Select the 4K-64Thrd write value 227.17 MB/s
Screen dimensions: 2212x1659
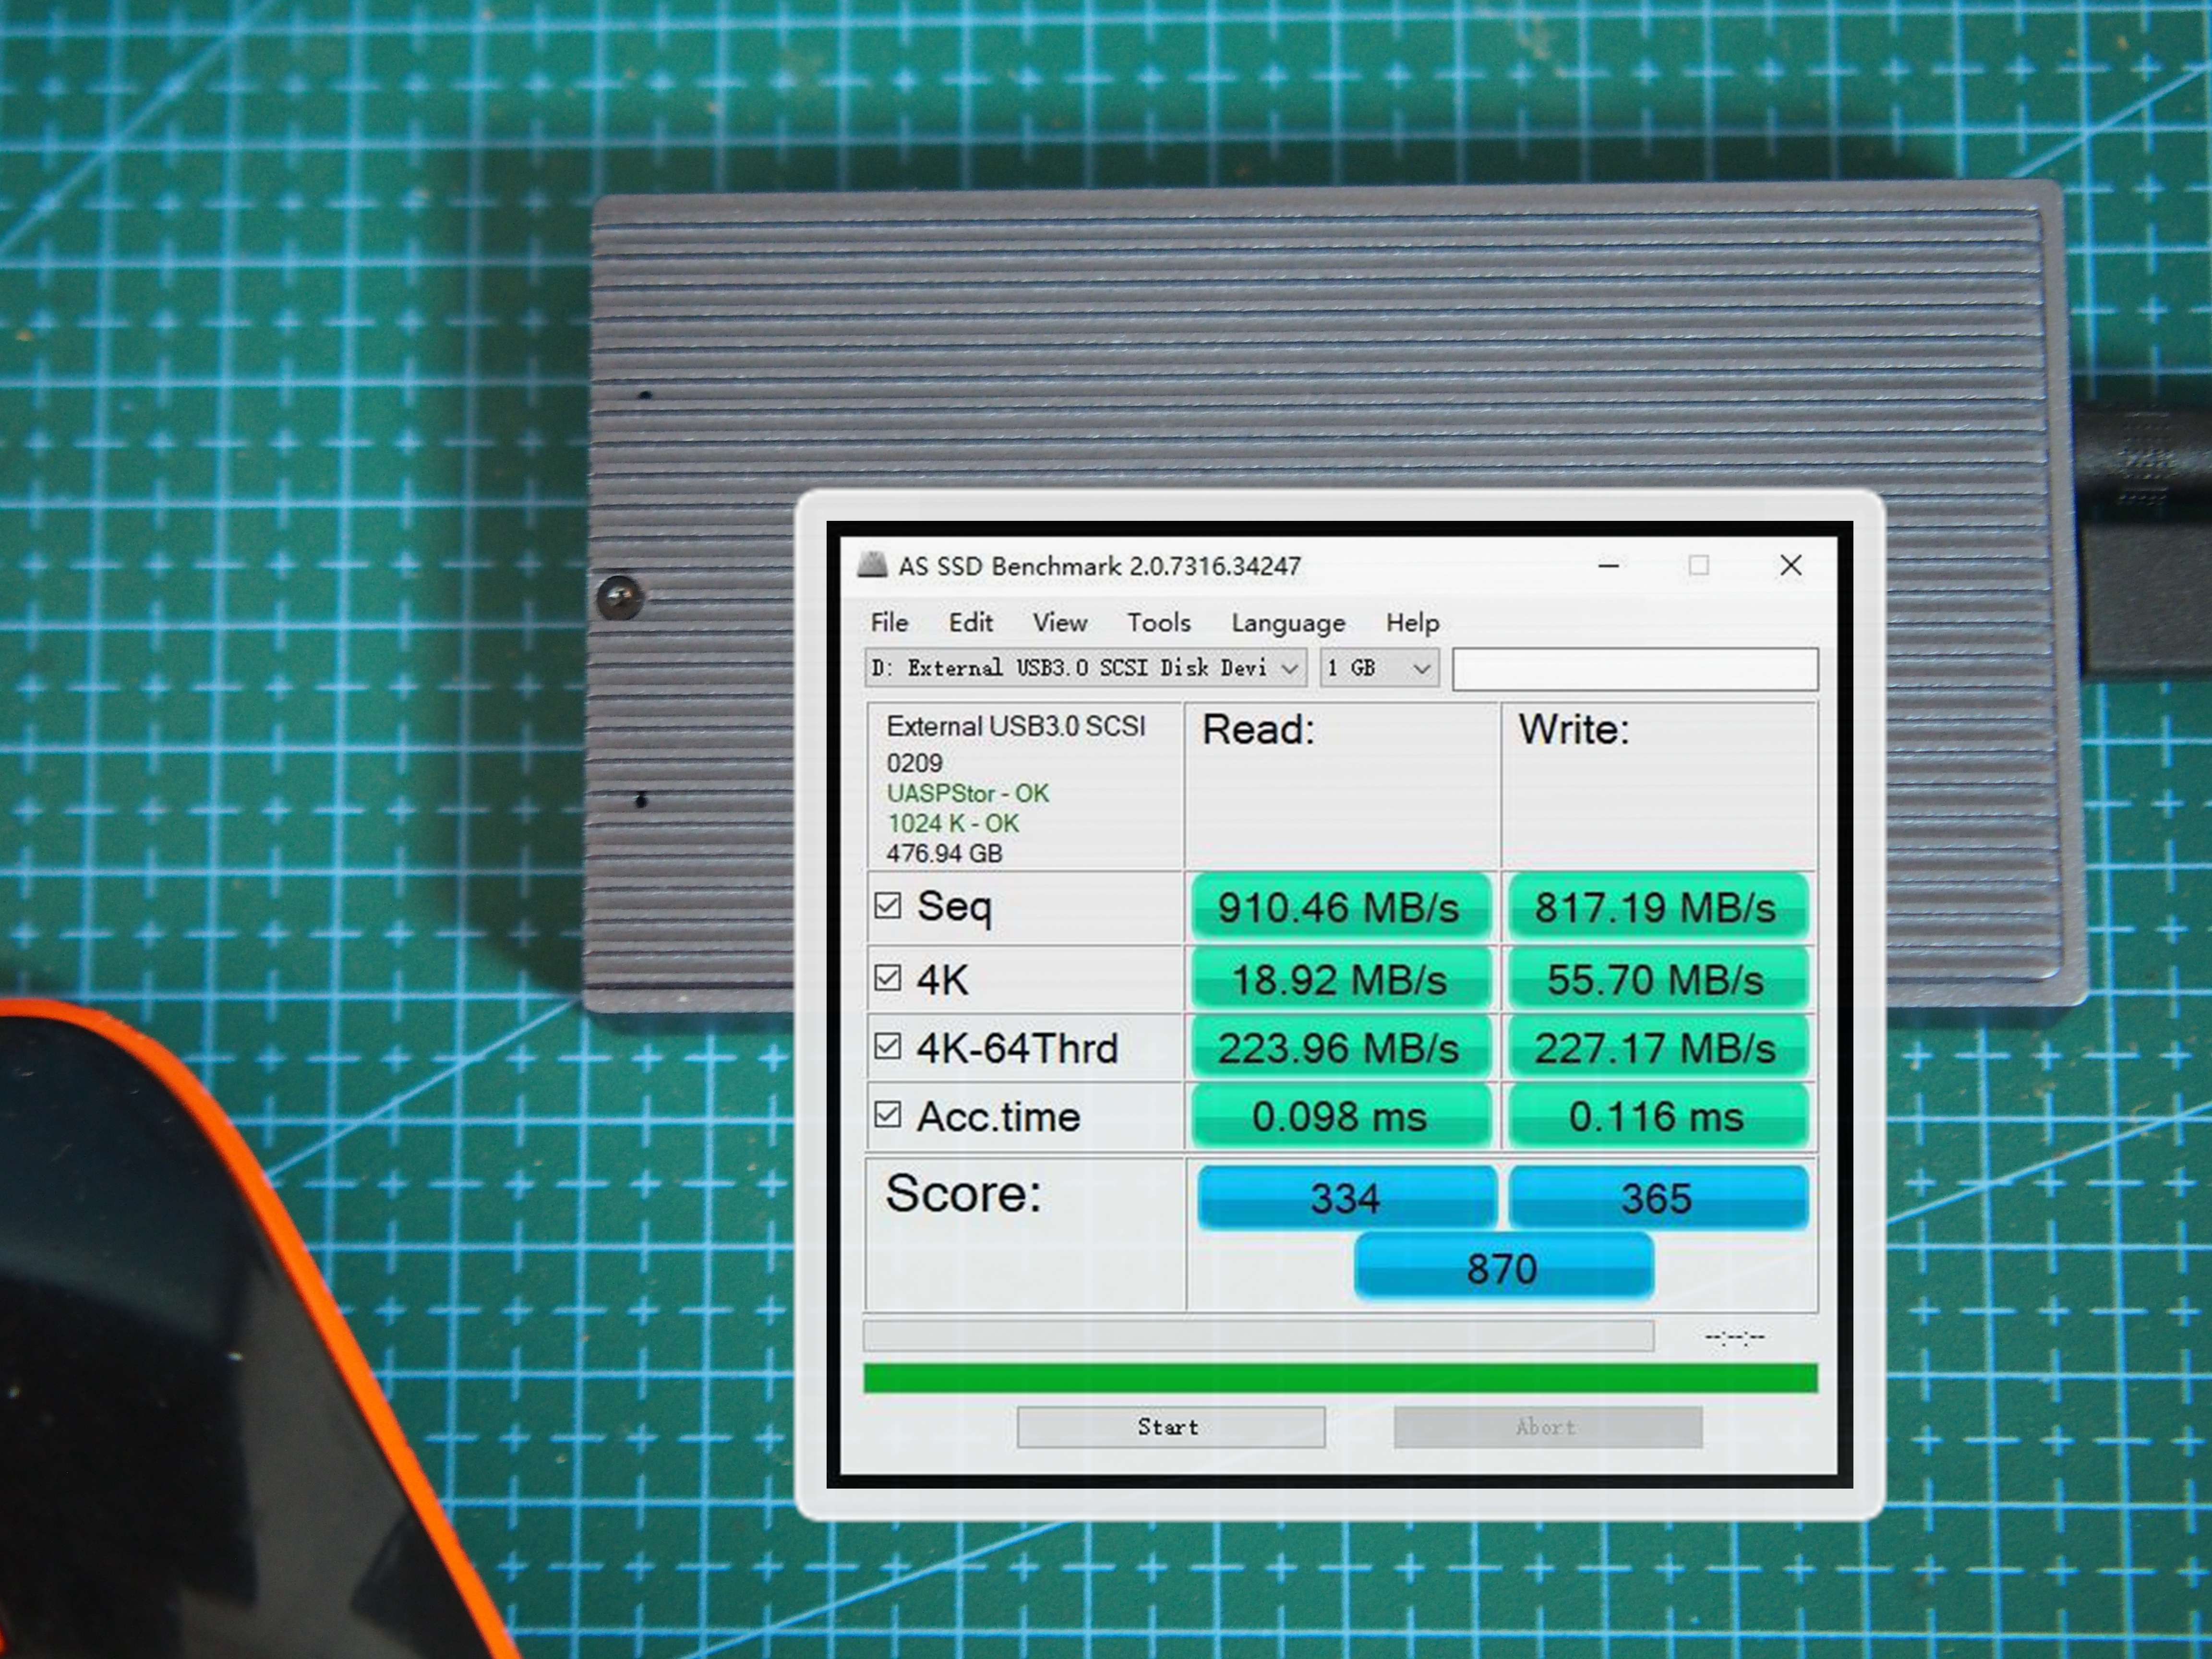[x=1657, y=1047]
